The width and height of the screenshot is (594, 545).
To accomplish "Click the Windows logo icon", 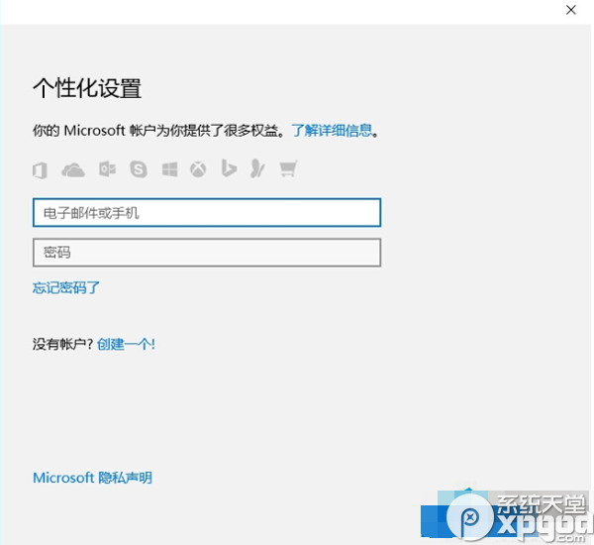I will (x=169, y=169).
